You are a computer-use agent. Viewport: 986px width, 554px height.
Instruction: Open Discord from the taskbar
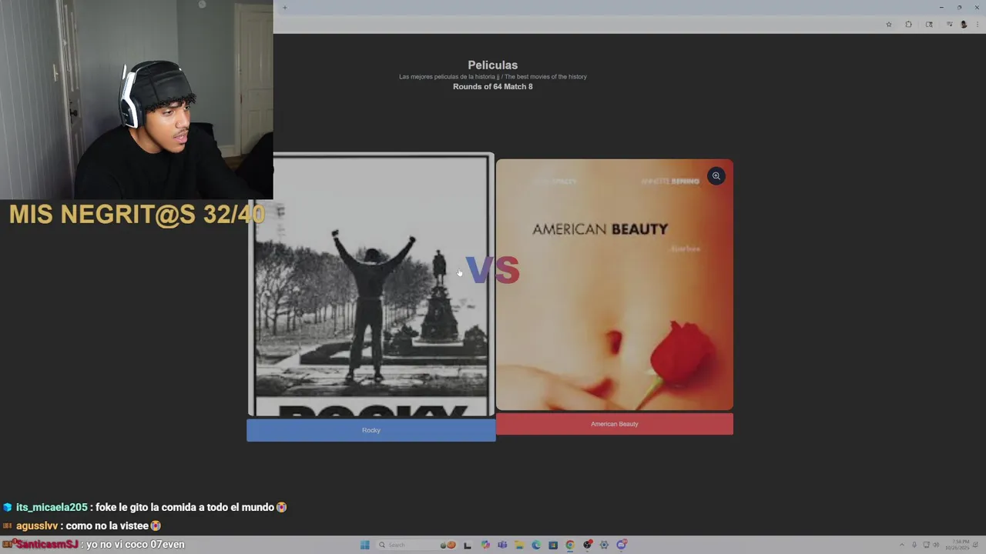[x=622, y=545]
